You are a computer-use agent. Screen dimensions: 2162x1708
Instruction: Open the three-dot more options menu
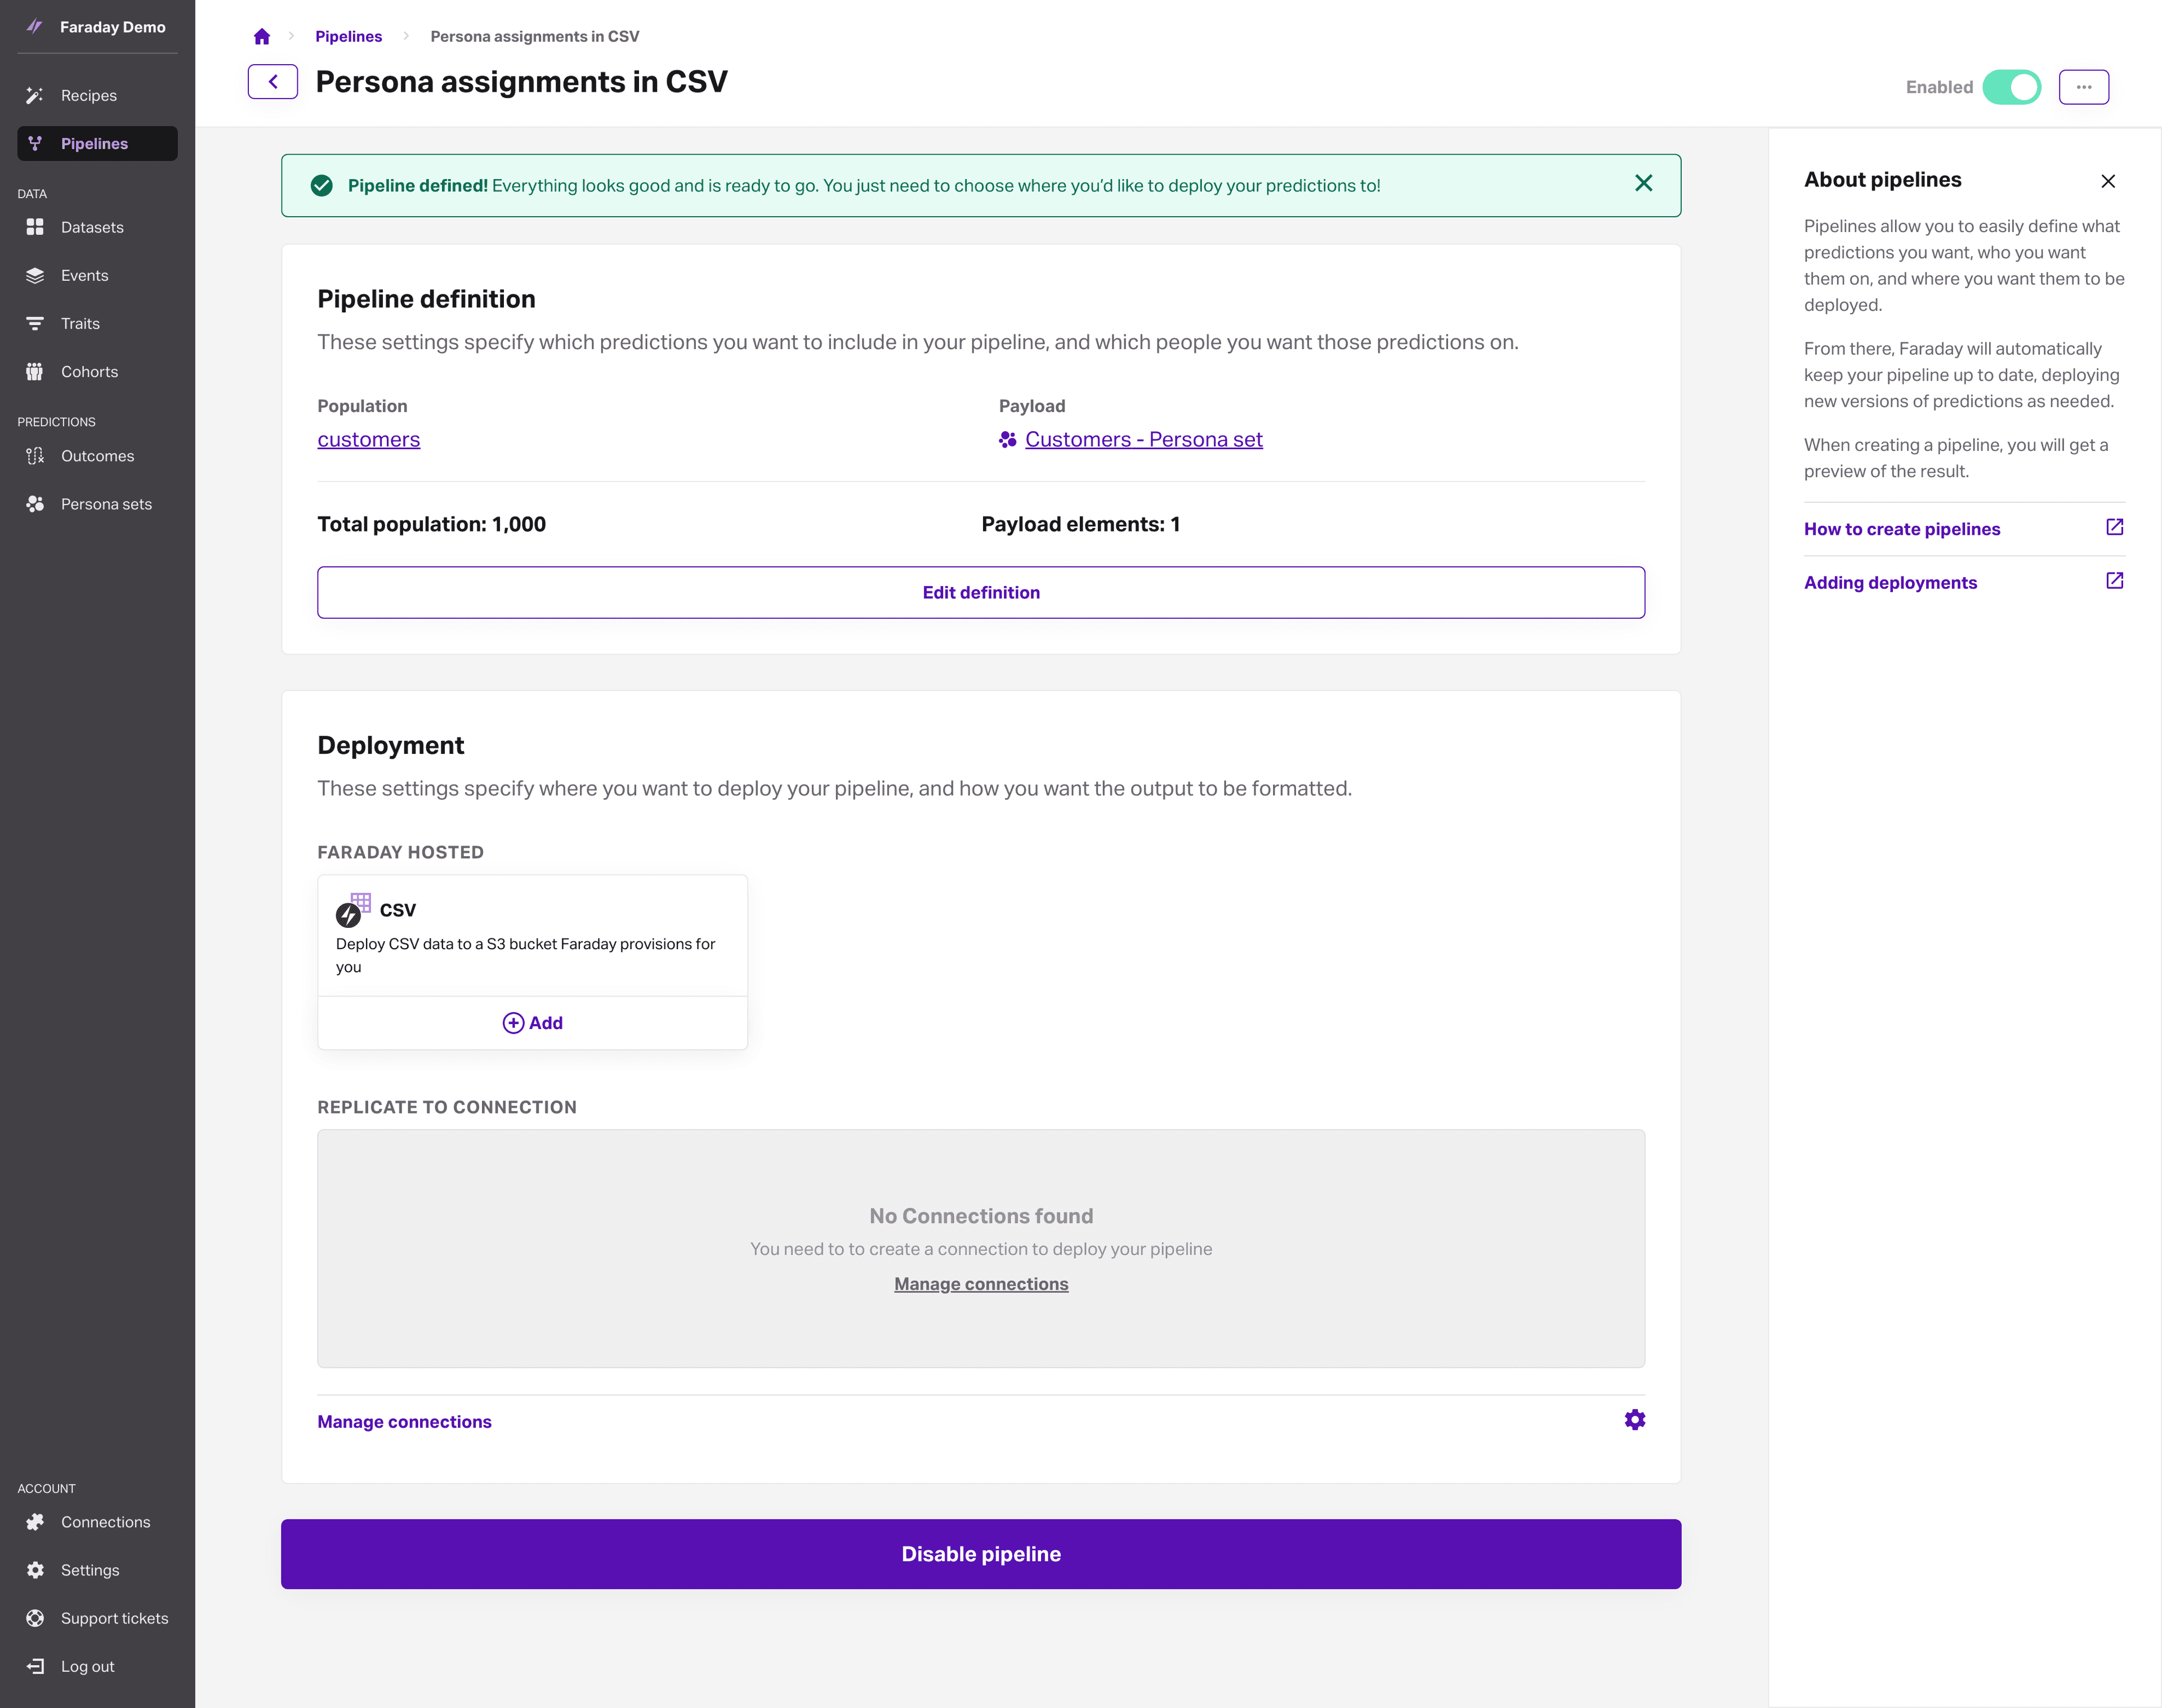pyautogui.click(x=2083, y=87)
